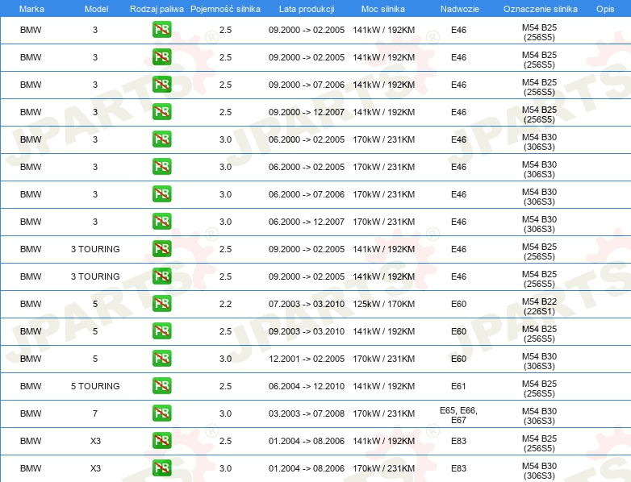The height and width of the screenshot is (482, 631).
Task: Click fuel icon in X3 3.0 row
Action: pyautogui.click(x=161, y=468)
